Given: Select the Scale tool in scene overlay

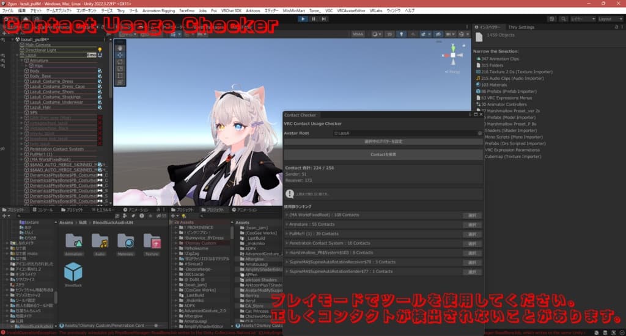Looking at the screenshot, I should coord(120,68).
